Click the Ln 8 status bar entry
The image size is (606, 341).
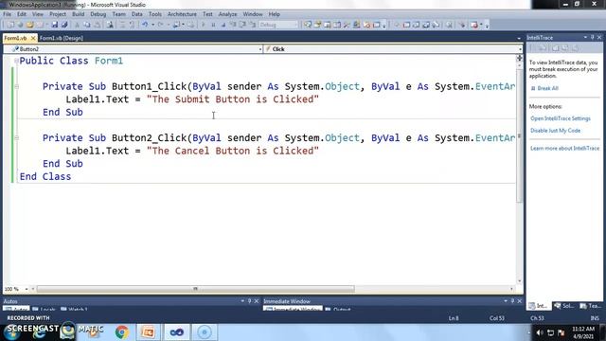point(454,318)
